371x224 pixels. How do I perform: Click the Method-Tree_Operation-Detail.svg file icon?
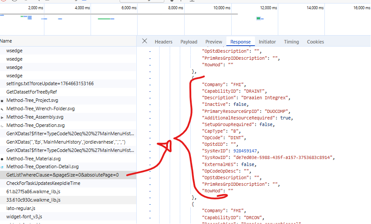click(x=2, y=167)
